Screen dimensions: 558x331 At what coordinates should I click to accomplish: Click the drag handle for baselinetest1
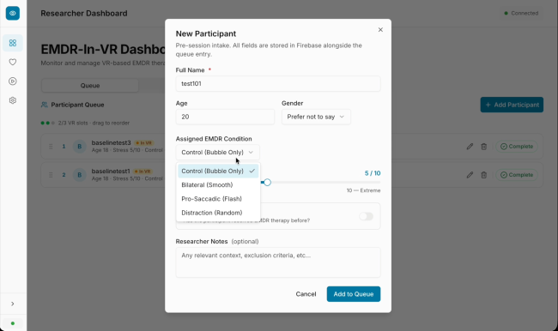click(x=51, y=175)
